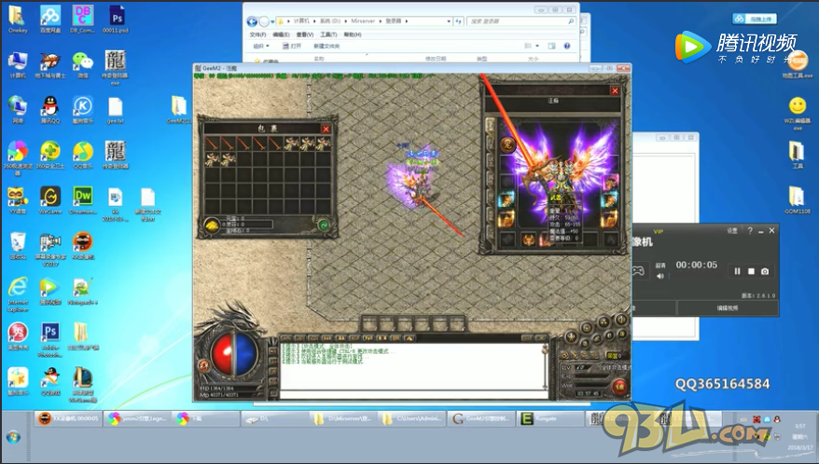Open the Recycle Bin icon
The height and width of the screenshot is (464, 819).
18,246
